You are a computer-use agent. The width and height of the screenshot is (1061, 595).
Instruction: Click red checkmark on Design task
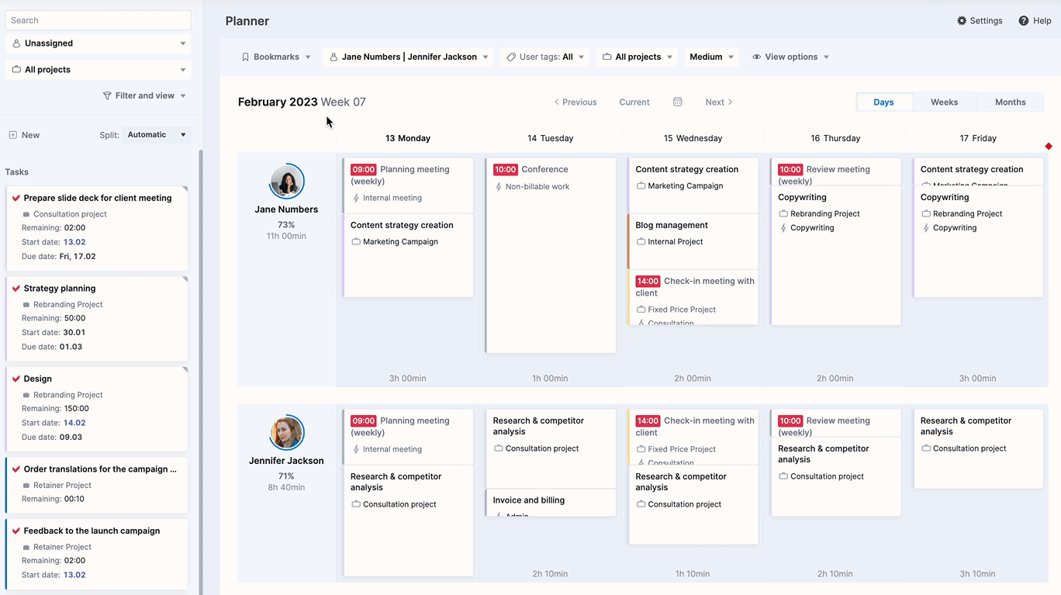pos(16,379)
